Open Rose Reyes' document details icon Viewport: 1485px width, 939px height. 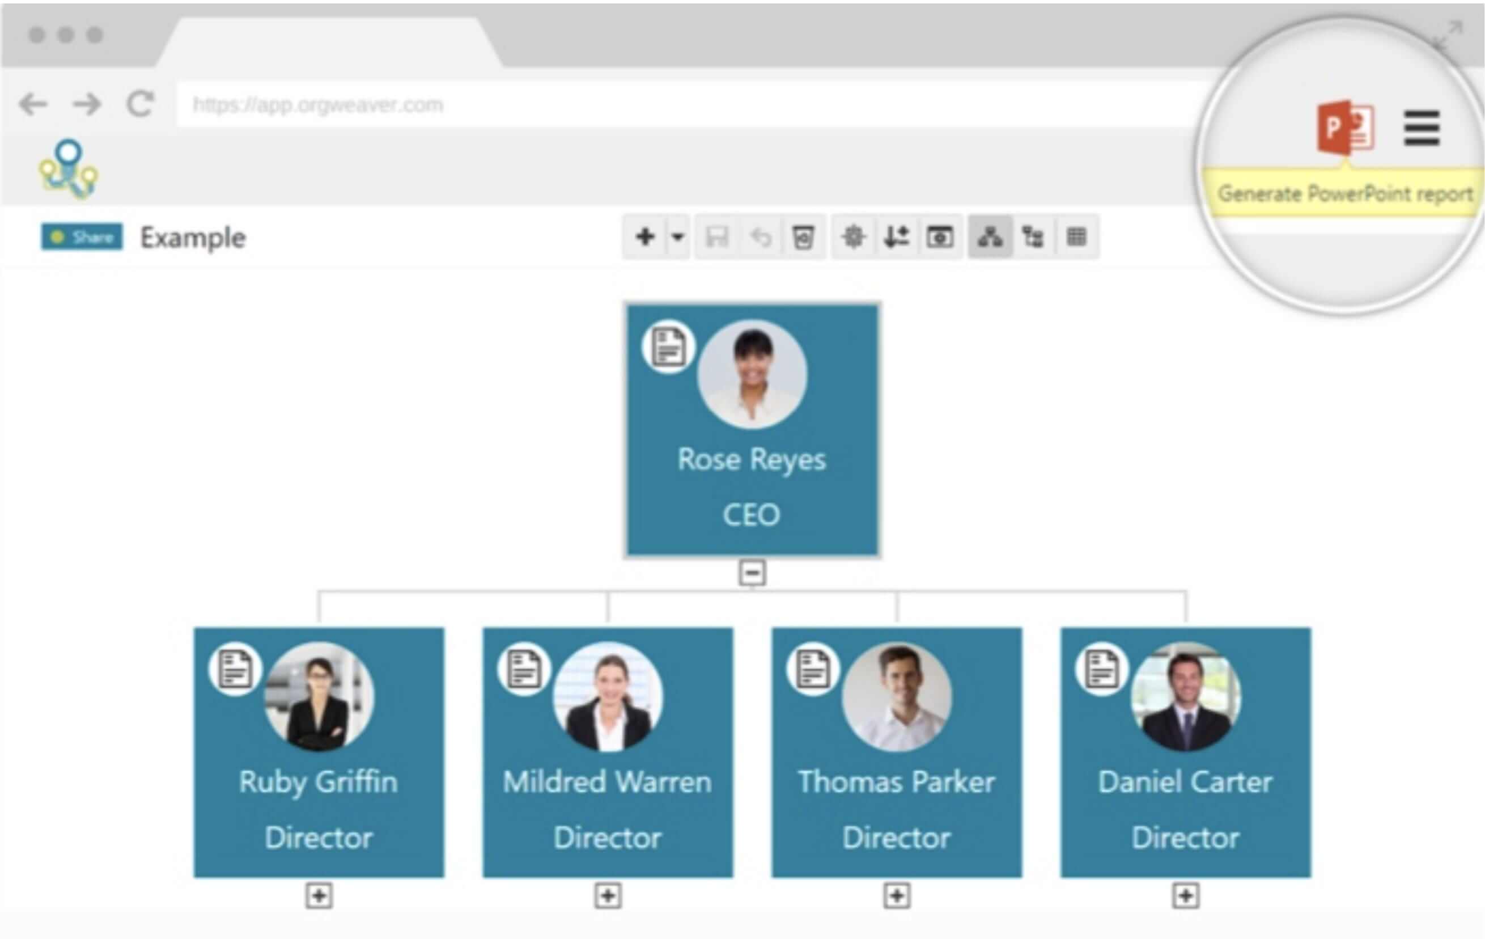click(668, 348)
